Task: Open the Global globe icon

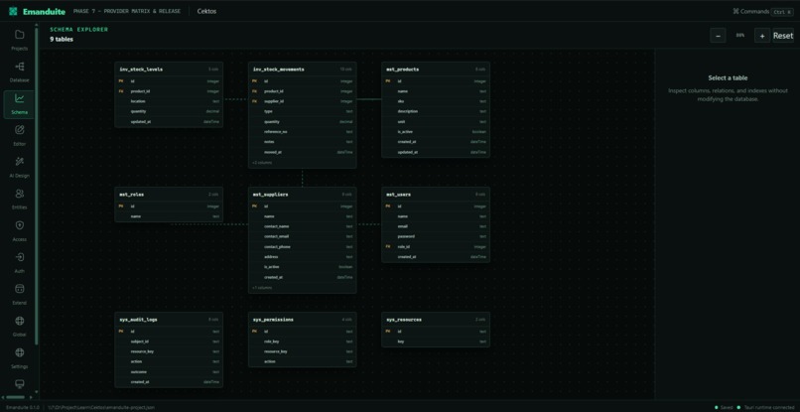Action: tap(20, 321)
